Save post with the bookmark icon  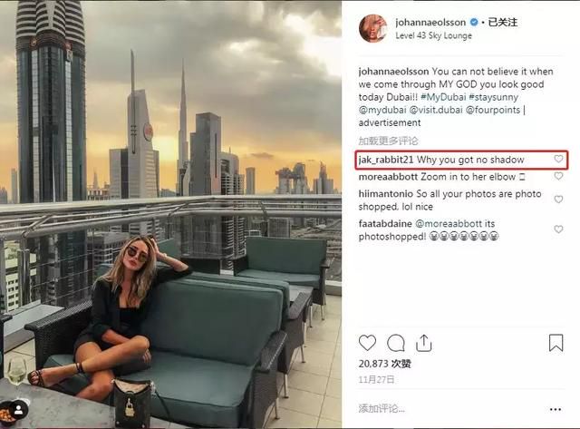pyautogui.click(x=556, y=343)
